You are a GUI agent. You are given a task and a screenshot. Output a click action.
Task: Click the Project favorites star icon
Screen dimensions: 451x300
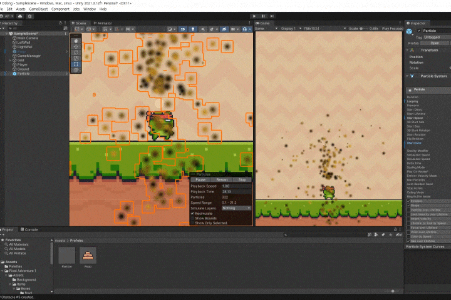pos(391,234)
